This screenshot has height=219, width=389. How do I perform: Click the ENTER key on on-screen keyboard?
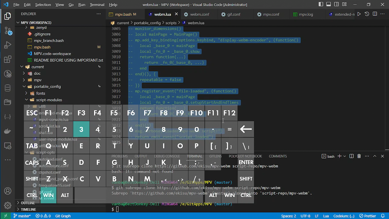click(x=246, y=162)
